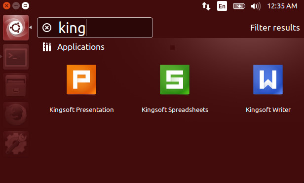Open the 12:35 AM clock menu
This screenshot has height=183, width=304.
click(282, 6)
